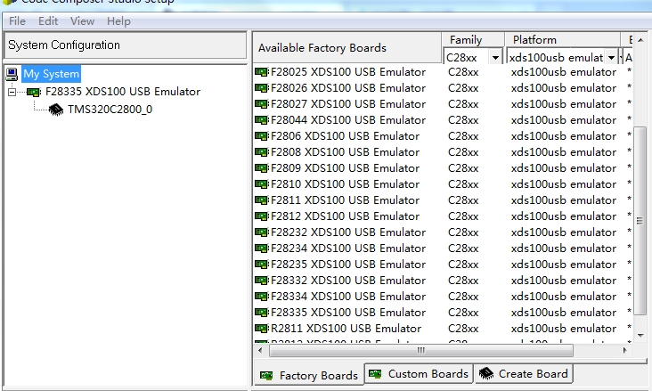Screen dimensions: 652x391
Task: Click board icon for F28332 XDS100 USB Emulator
Action: (x=262, y=281)
